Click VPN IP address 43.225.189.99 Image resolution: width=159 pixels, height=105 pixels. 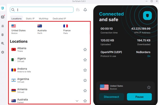pyautogui.click(x=141, y=29)
